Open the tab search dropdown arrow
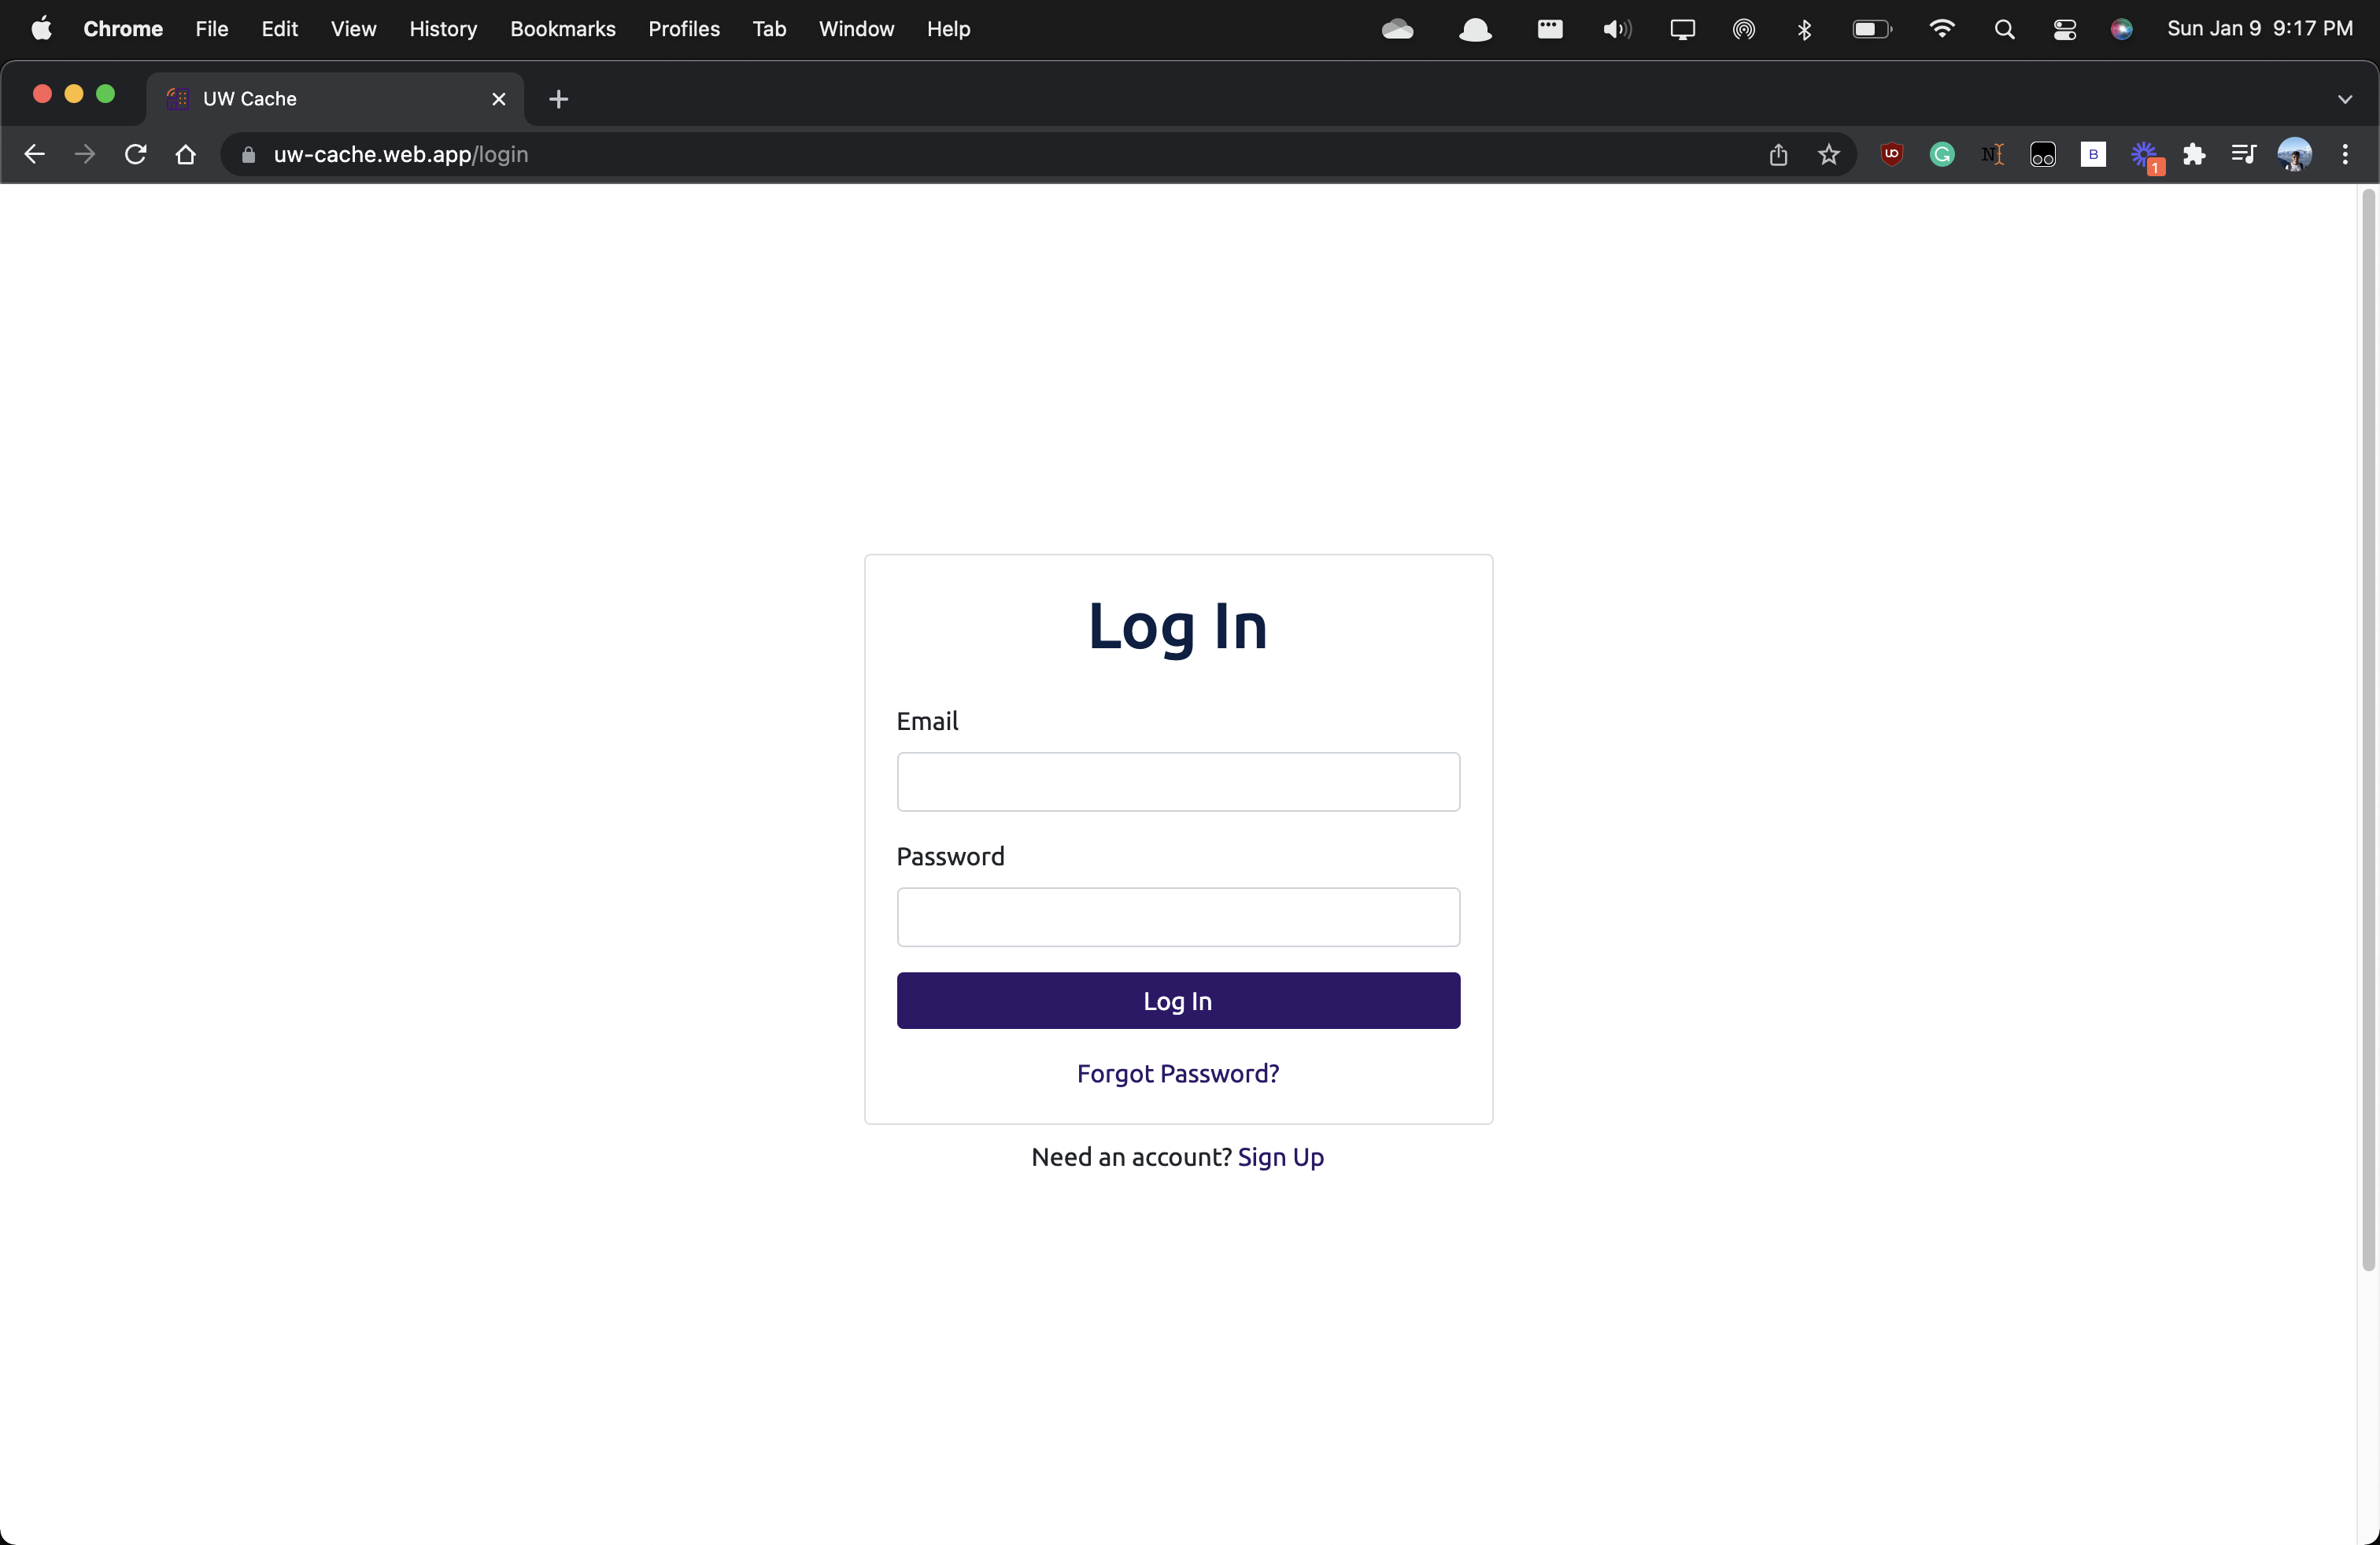Image resolution: width=2380 pixels, height=1545 pixels. [x=2344, y=98]
